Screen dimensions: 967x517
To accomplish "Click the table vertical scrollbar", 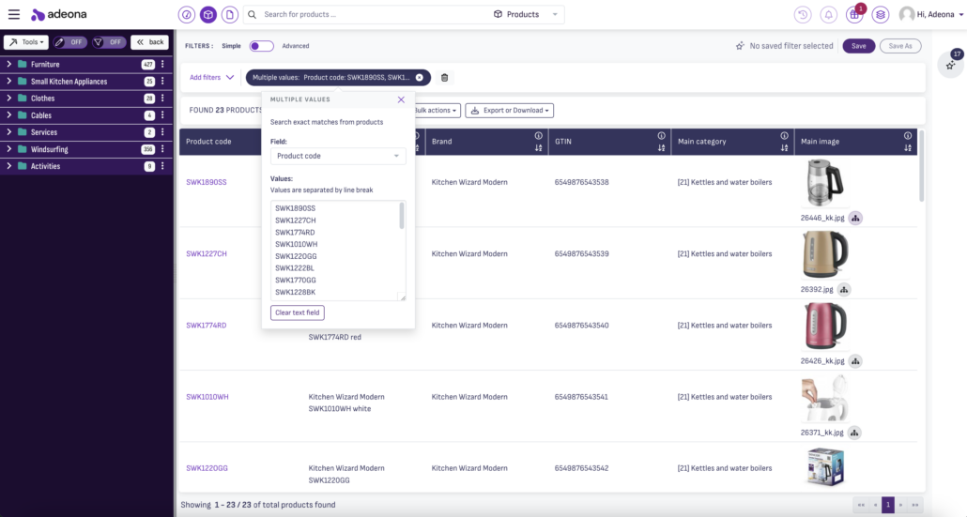I will (x=922, y=166).
